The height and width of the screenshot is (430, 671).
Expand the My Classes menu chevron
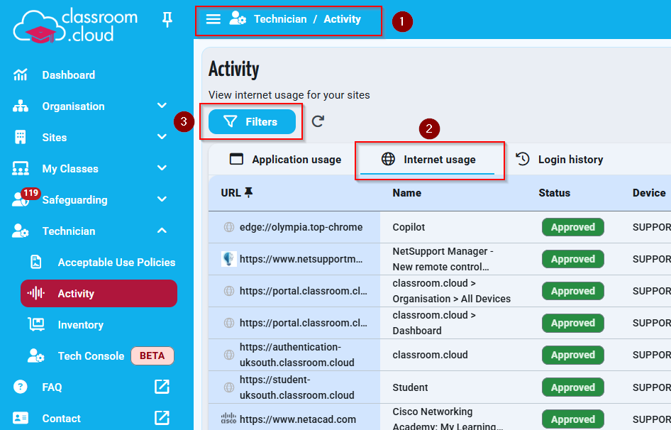pyautogui.click(x=162, y=168)
